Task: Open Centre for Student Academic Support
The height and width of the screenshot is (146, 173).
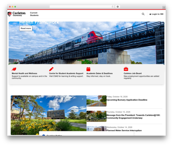Action: coord(66,74)
